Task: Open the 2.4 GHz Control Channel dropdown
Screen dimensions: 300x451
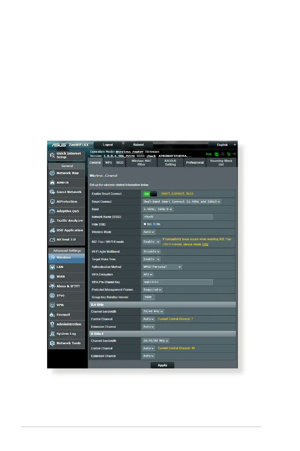Action: (x=149, y=319)
